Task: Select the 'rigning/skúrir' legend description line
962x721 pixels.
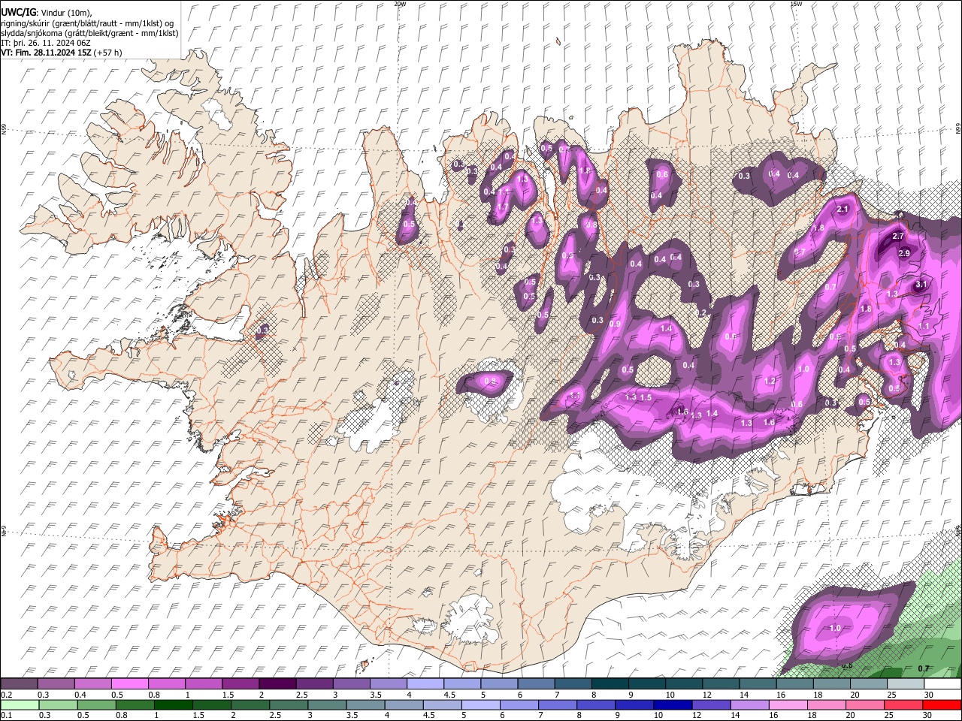Action: click(x=87, y=23)
